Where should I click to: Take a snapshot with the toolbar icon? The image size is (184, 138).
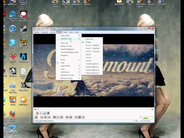41,113
